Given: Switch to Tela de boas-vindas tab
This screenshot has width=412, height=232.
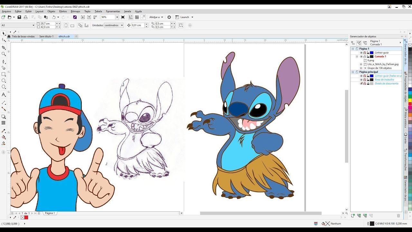Looking at the screenshot, I should (23, 36).
